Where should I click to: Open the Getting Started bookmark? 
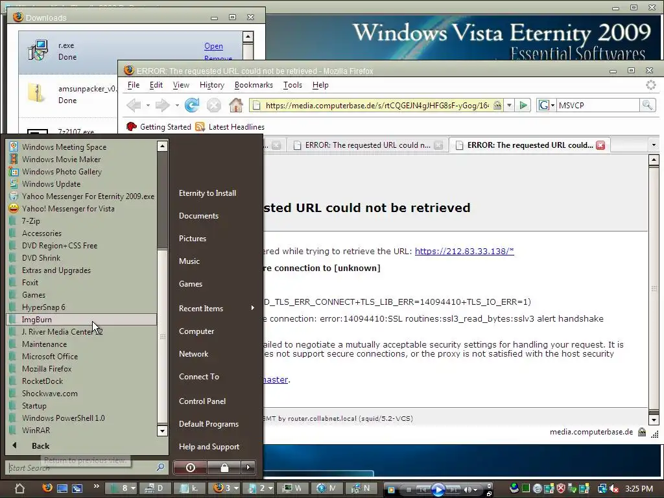coord(159,126)
